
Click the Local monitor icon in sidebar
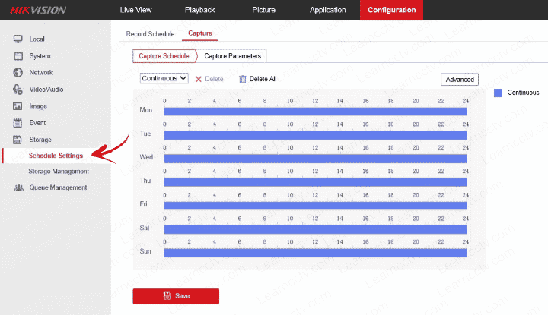[x=18, y=39]
